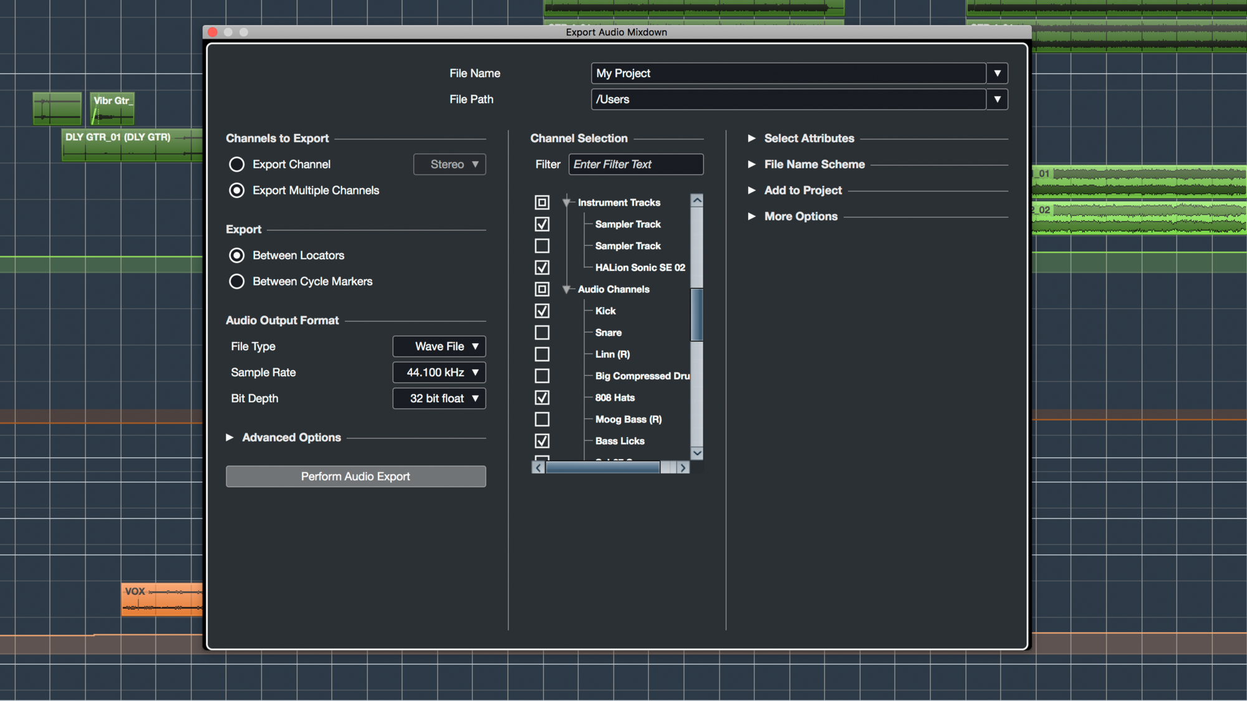The height and width of the screenshot is (701, 1247).
Task: Click the scroll up arrow in channel list
Action: tap(697, 200)
